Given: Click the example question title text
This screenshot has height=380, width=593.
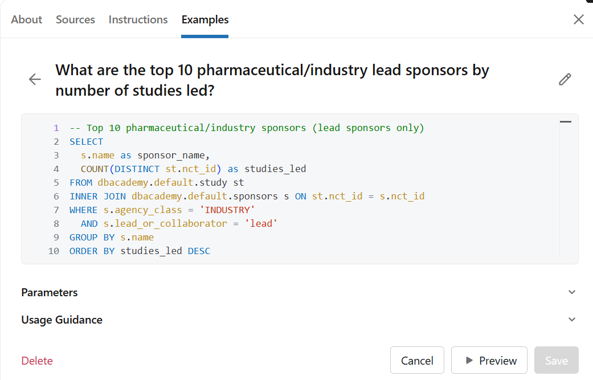Looking at the screenshot, I should (x=272, y=80).
